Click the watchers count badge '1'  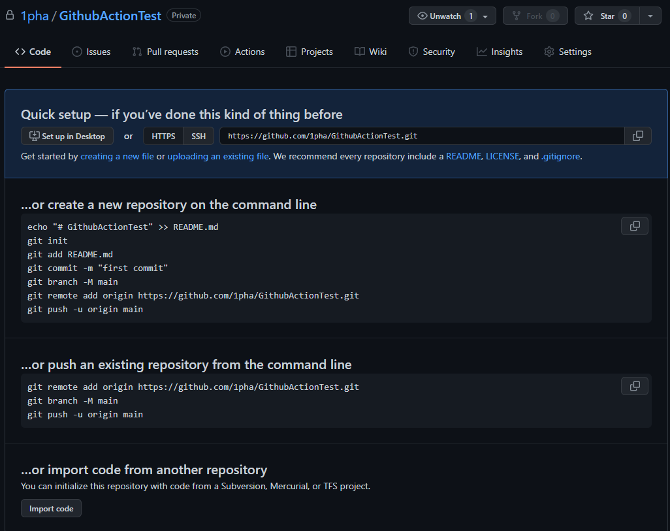click(x=471, y=16)
